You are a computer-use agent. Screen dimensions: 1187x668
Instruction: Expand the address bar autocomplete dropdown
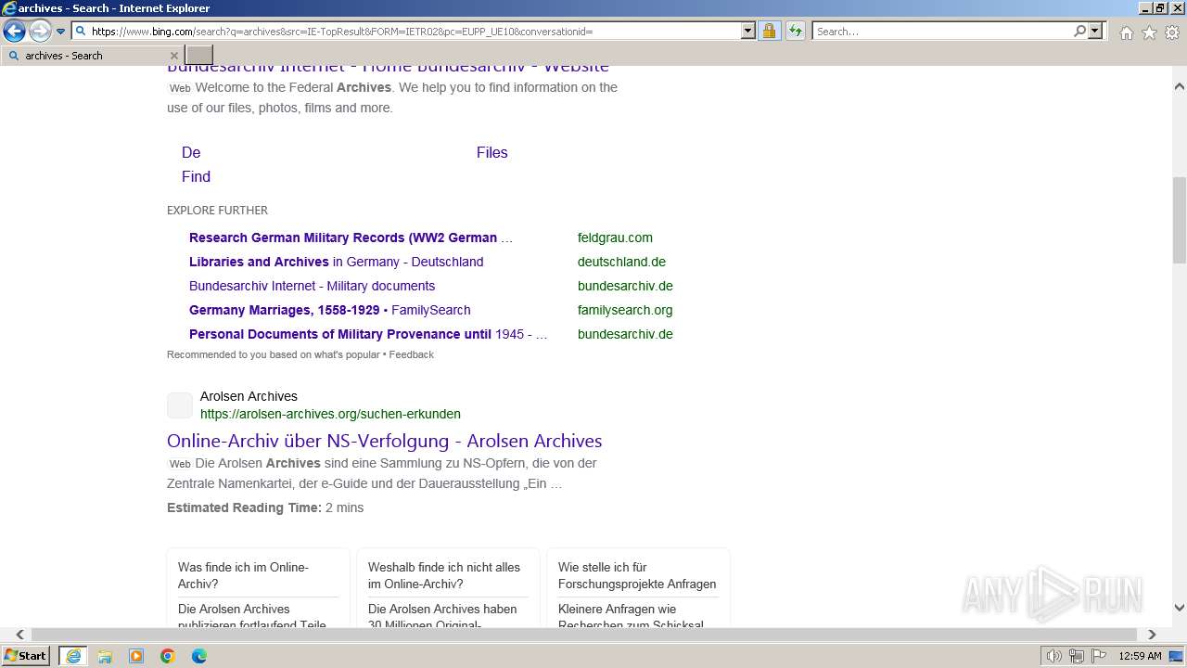coord(748,31)
